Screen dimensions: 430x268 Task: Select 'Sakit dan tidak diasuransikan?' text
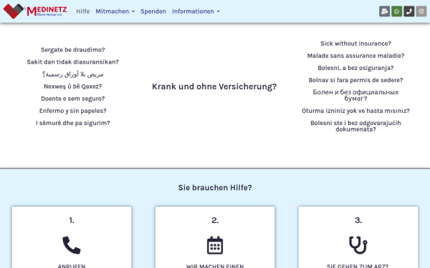tap(73, 62)
